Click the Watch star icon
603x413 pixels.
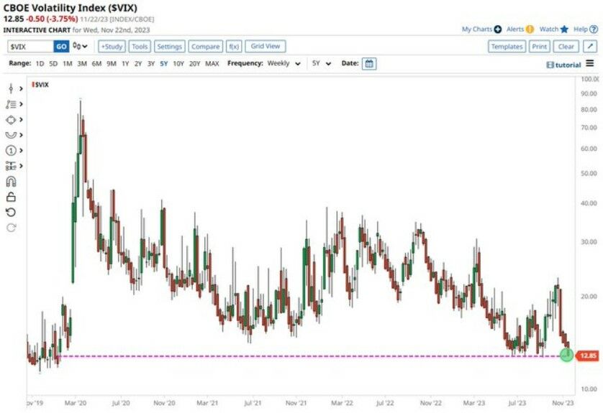564,29
